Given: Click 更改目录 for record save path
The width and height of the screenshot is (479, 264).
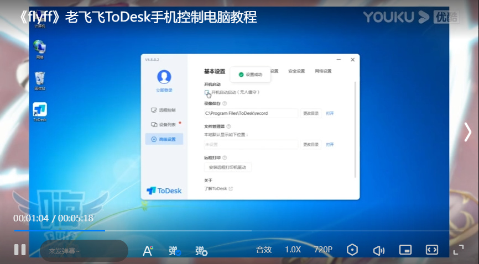Looking at the screenshot, I should point(311,113).
